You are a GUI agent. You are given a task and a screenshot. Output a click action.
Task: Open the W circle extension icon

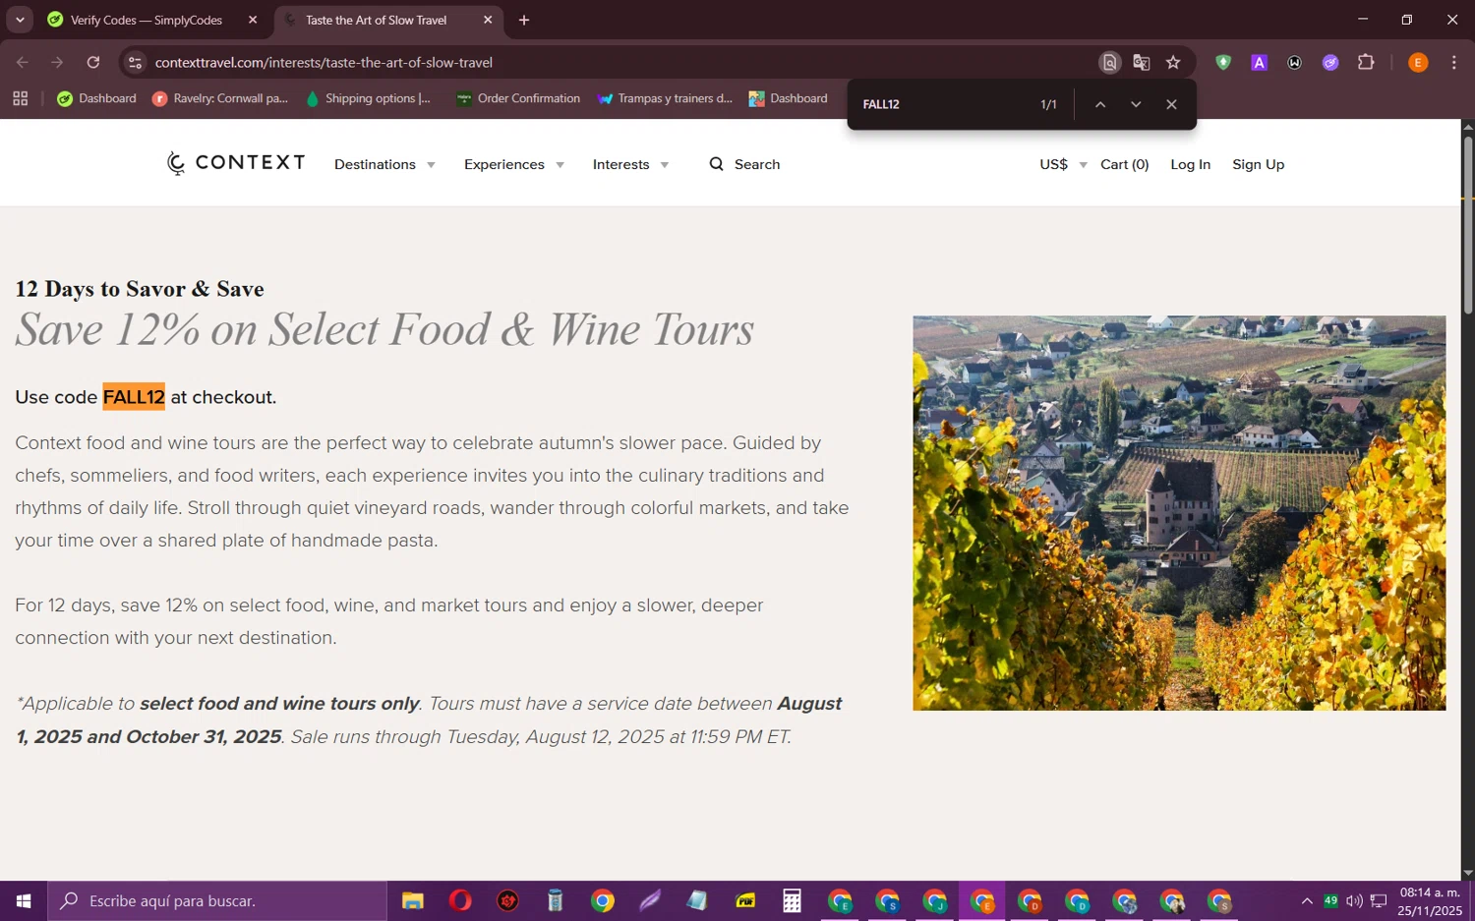tap(1295, 62)
